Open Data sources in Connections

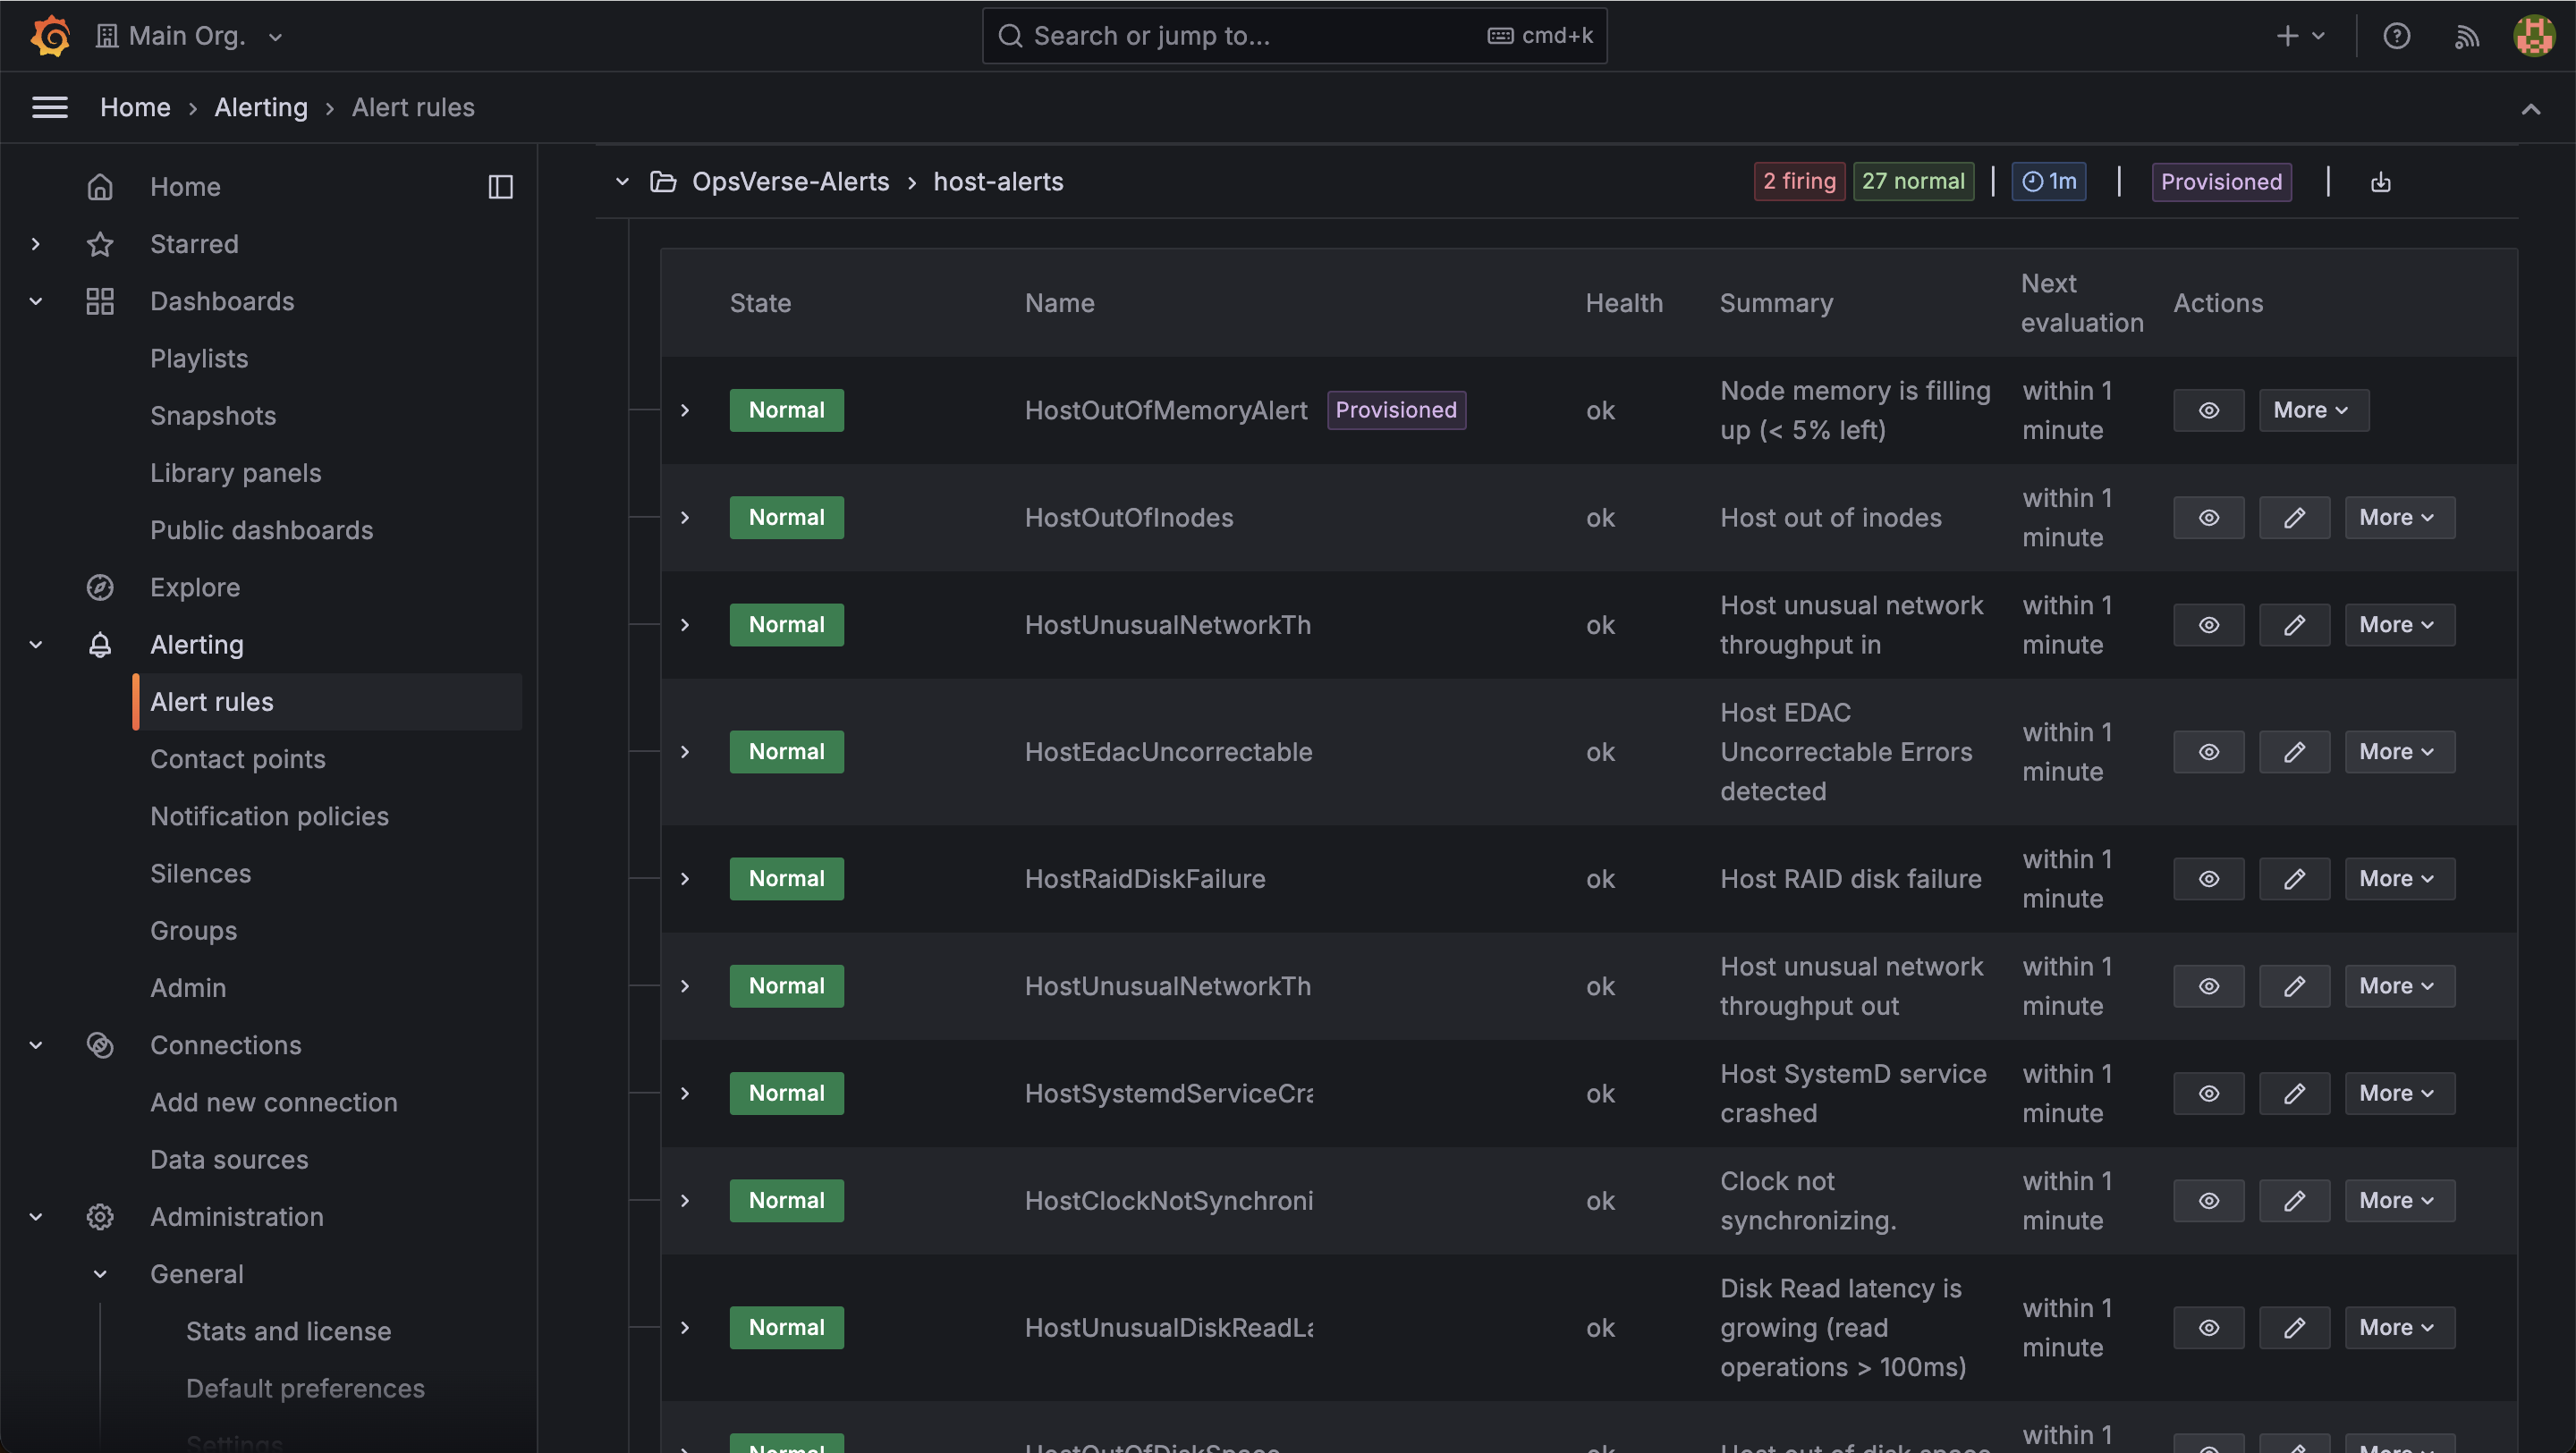click(x=229, y=1160)
